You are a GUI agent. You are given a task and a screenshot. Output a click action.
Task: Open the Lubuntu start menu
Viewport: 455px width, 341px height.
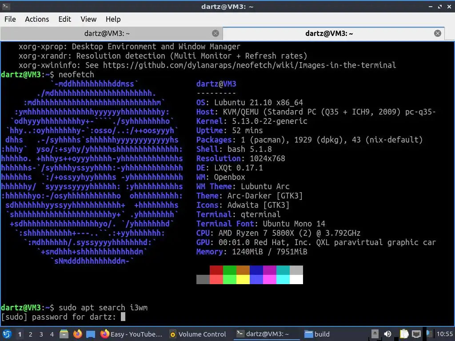point(7,334)
